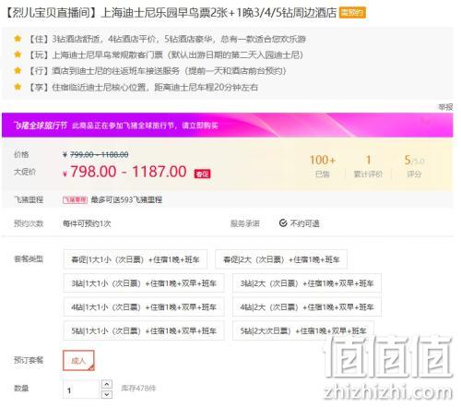Click star icon beside 【住】 line
This screenshot has height=408, width=461.
pos(18,39)
